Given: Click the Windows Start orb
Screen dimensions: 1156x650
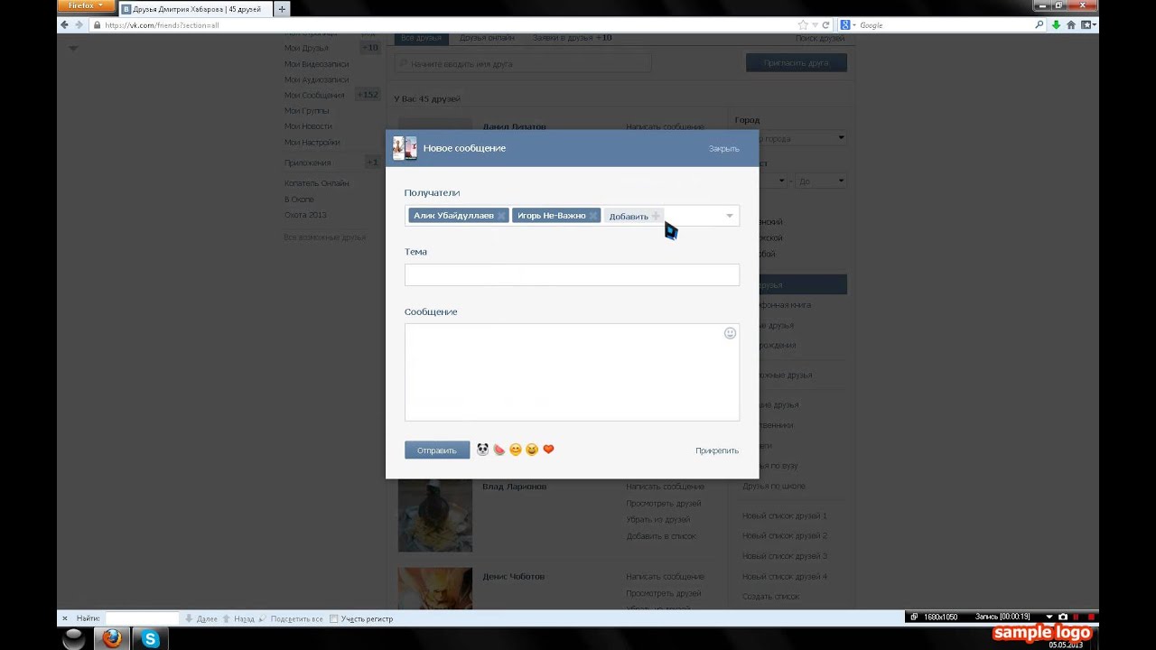Looking at the screenshot, I should point(75,639).
